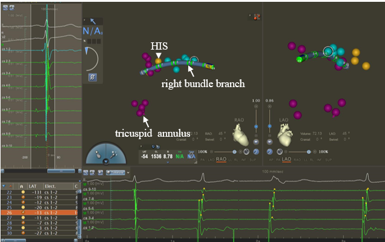Click the tag column header icon
The width and height of the screenshot is (385, 242).
coord(21,186)
